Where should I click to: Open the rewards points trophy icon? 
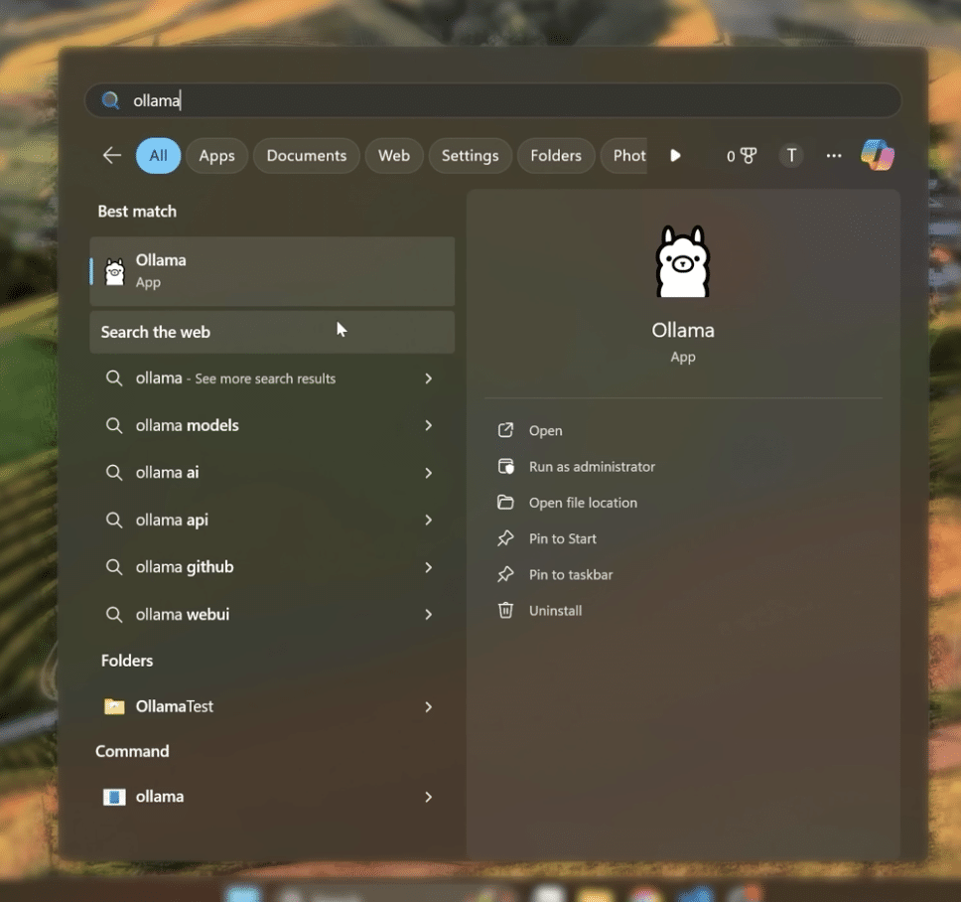pos(749,156)
